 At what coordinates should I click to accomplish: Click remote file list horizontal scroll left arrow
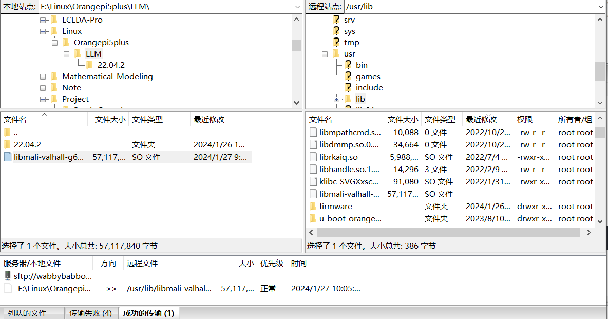311,233
